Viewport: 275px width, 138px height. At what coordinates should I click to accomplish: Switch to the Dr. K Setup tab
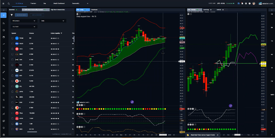[x=19, y=3]
